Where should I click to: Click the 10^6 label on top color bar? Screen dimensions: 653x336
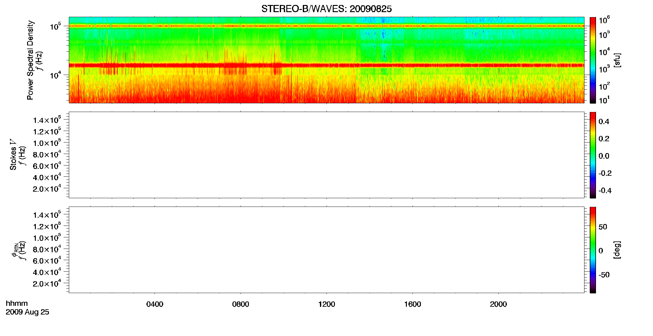[x=604, y=20]
